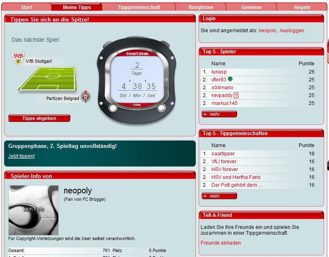Open the Gewinne tab
The width and height of the screenshot is (329, 257).
(x=252, y=7)
